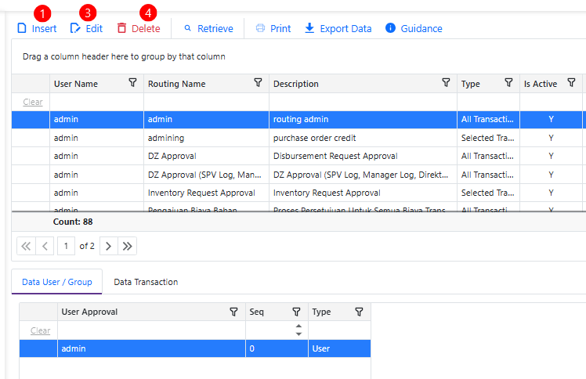Sort by User Approval column header

89,312
